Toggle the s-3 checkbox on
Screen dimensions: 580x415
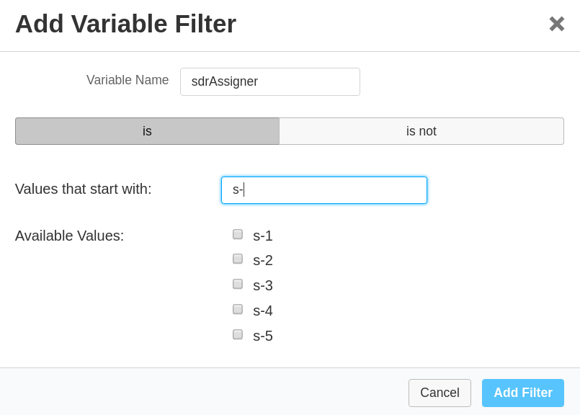pos(237,284)
